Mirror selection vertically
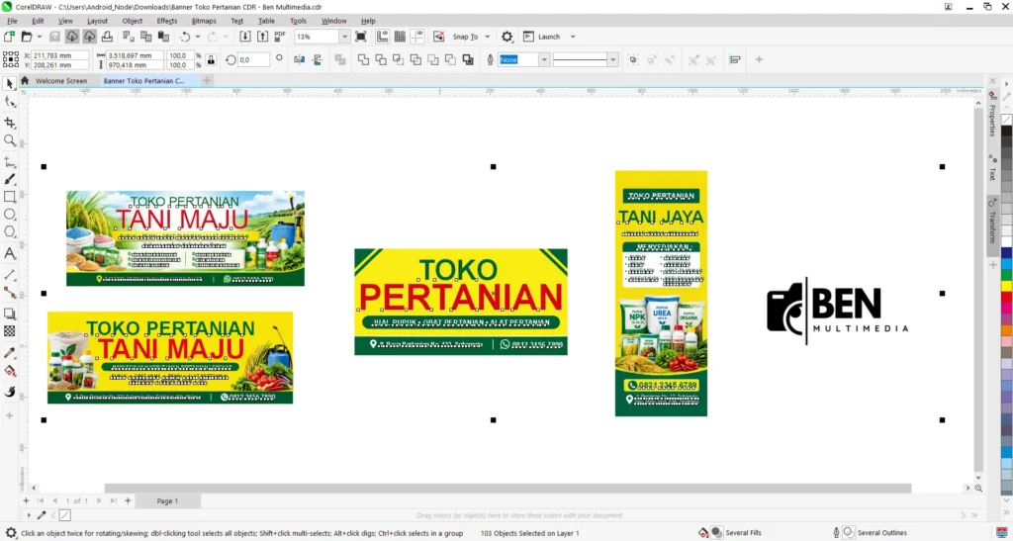 318,60
